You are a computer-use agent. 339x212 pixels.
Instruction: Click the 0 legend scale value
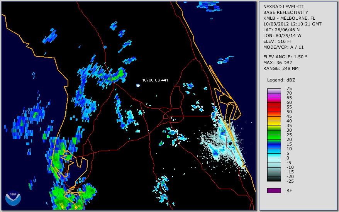pyautogui.click(x=288, y=158)
